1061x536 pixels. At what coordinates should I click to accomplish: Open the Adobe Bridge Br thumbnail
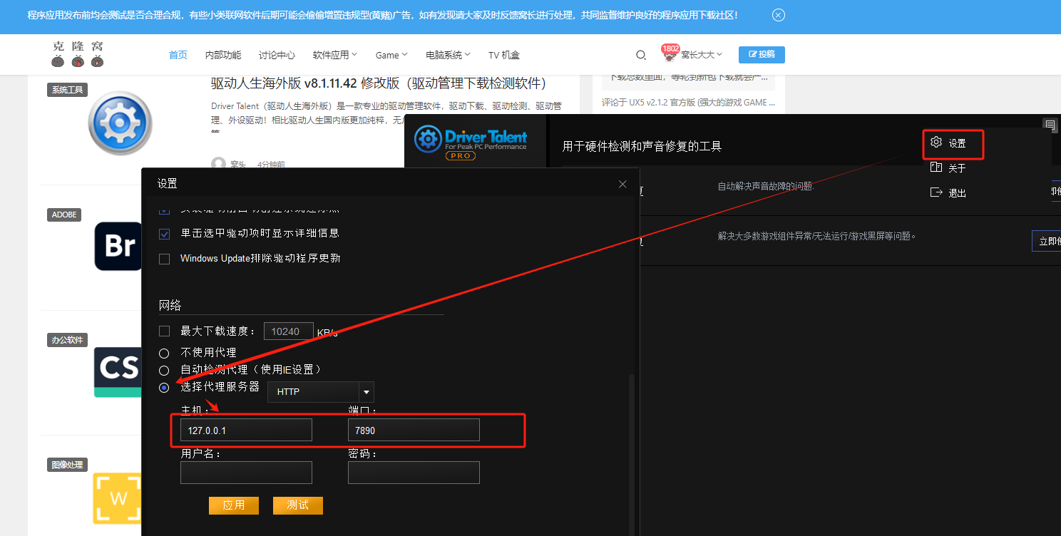click(x=118, y=246)
